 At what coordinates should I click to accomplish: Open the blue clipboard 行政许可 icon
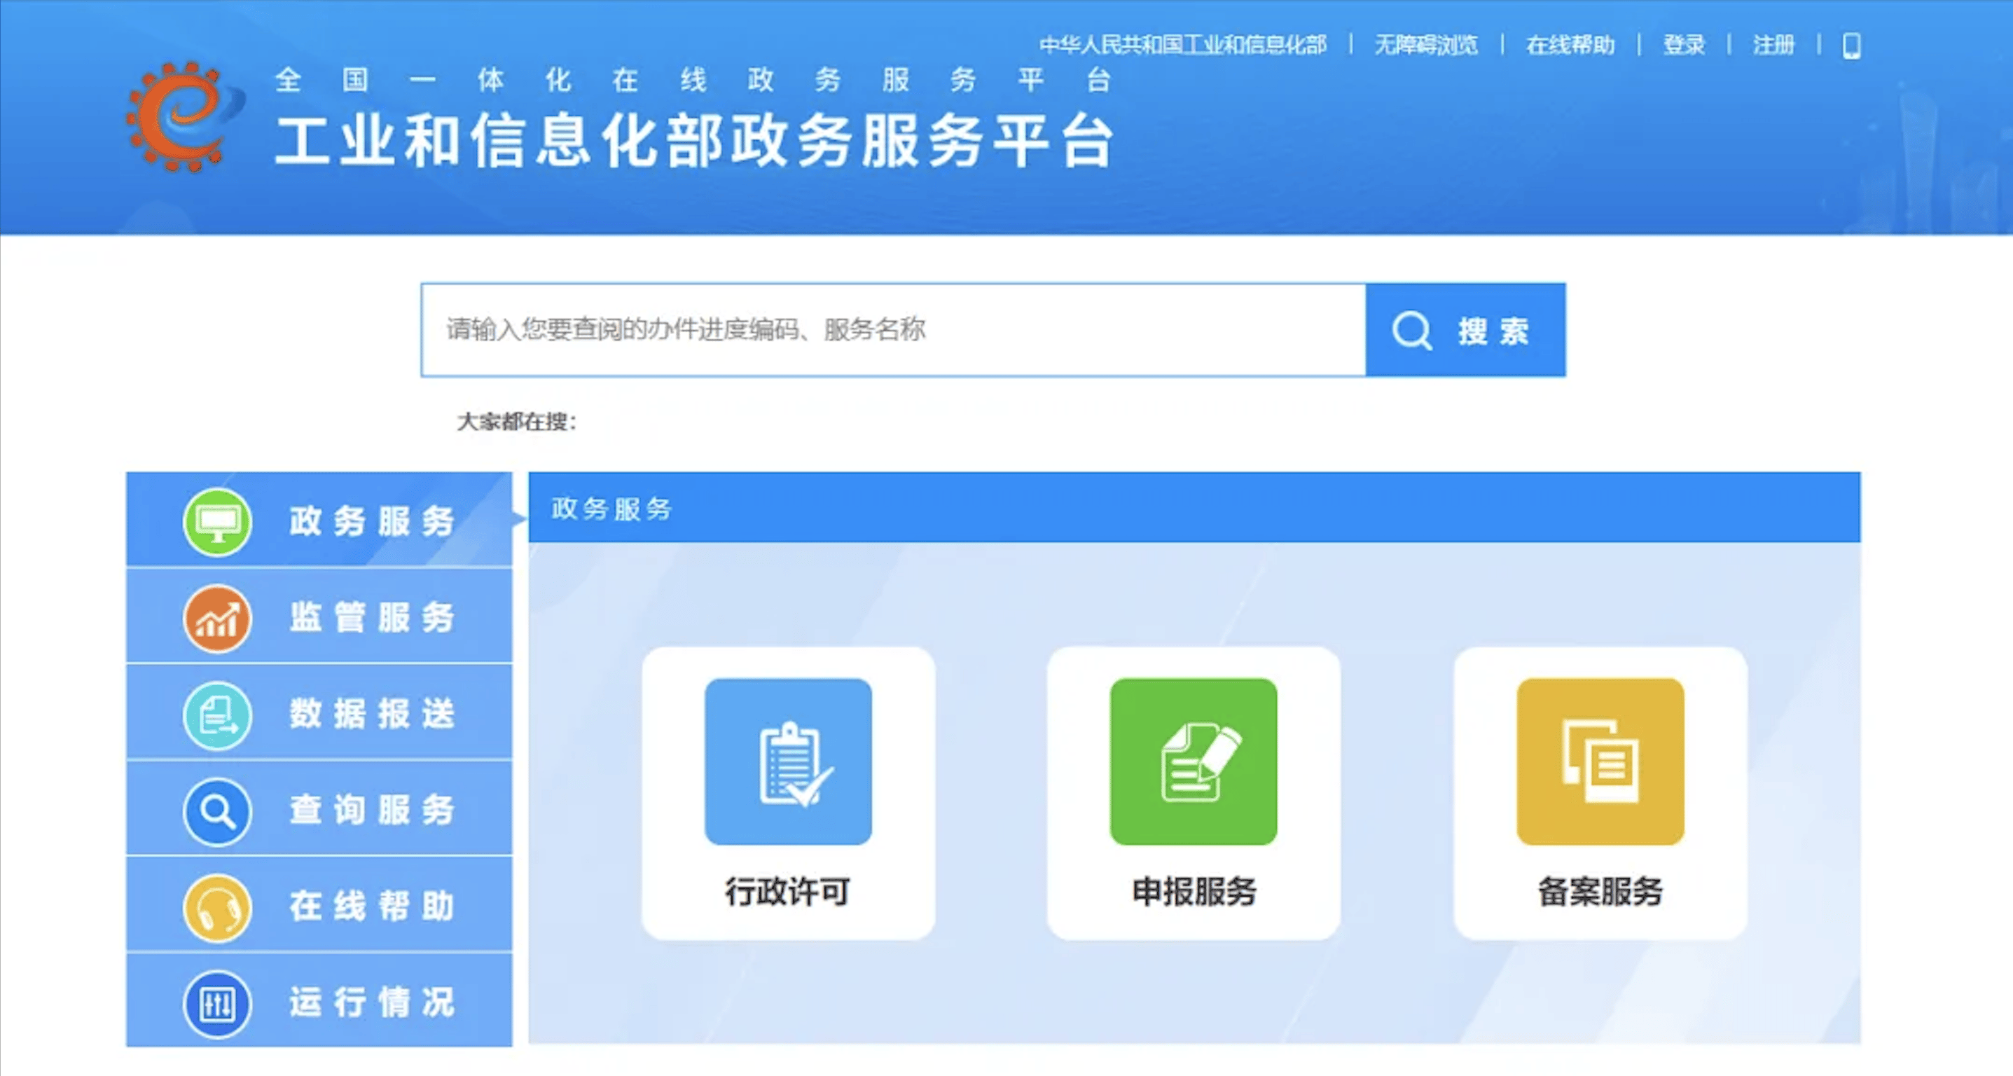(788, 761)
